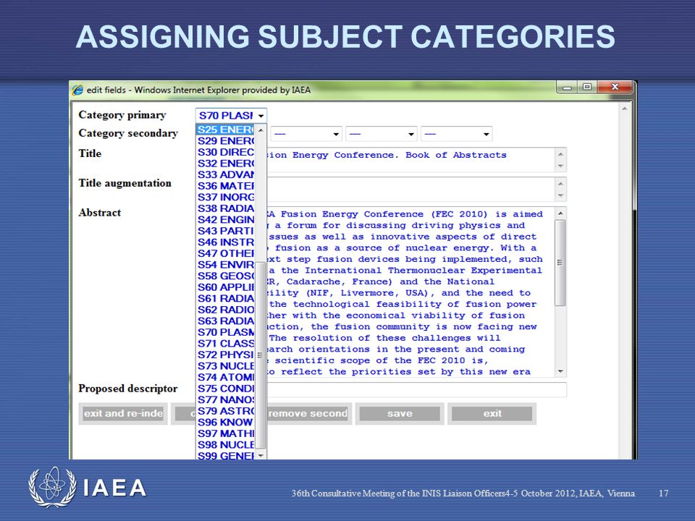Open the Category primary dropdown showing S70
Viewport: 695px width, 521px height.
coord(231,116)
